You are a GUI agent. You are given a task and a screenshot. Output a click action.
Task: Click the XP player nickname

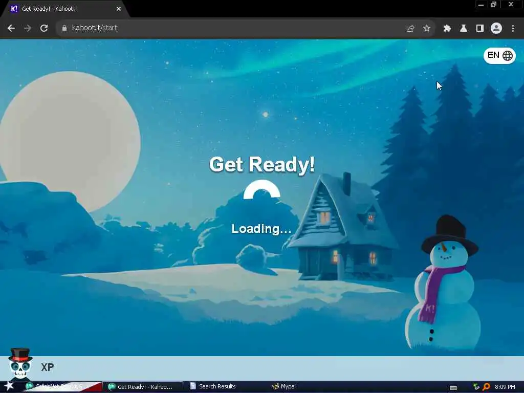(x=48, y=367)
